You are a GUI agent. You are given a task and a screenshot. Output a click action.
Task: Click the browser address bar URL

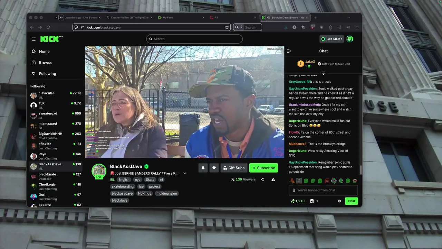pyautogui.click(x=104, y=27)
